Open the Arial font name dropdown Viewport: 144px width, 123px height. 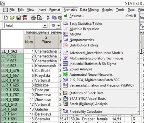coord(45,26)
